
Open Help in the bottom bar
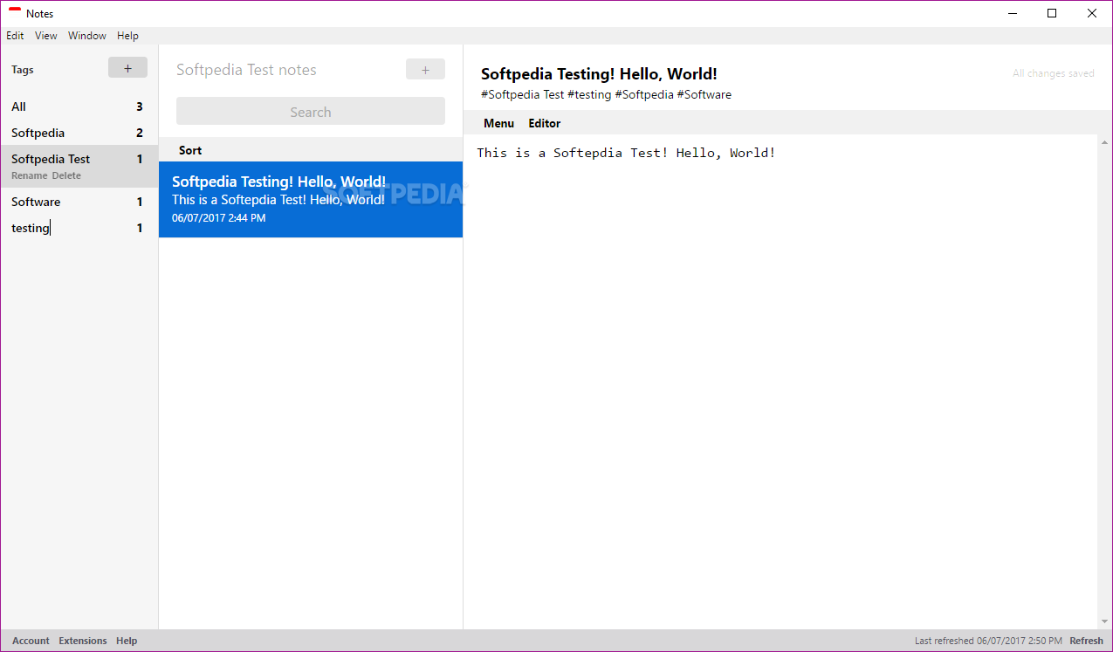click(x=127, y=641)
